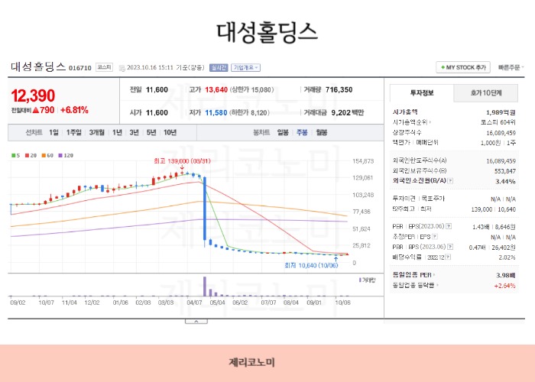Select the 1년 line chart period
535x382 pixels.
(x=117, y=132)
